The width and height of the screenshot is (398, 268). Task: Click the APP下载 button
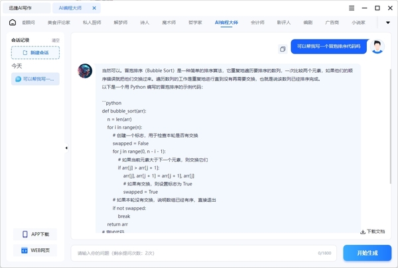(34, 234)
